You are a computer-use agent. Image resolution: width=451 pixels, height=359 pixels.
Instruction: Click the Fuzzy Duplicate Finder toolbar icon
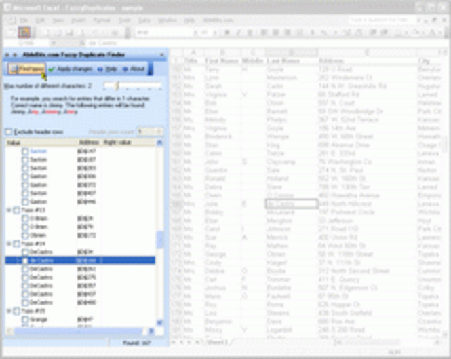pyautogui.click(x=24, y=32)
